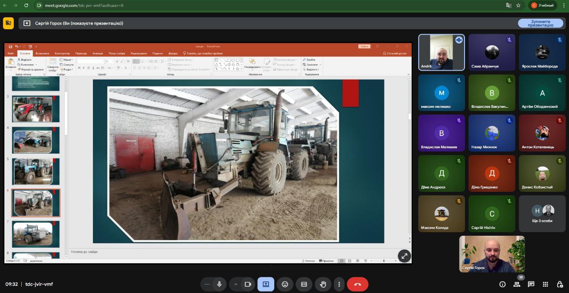Open the 'Ще 3 особи' participants tile
Viewport: 569px width, 293px height.
[x=542, y=214]
